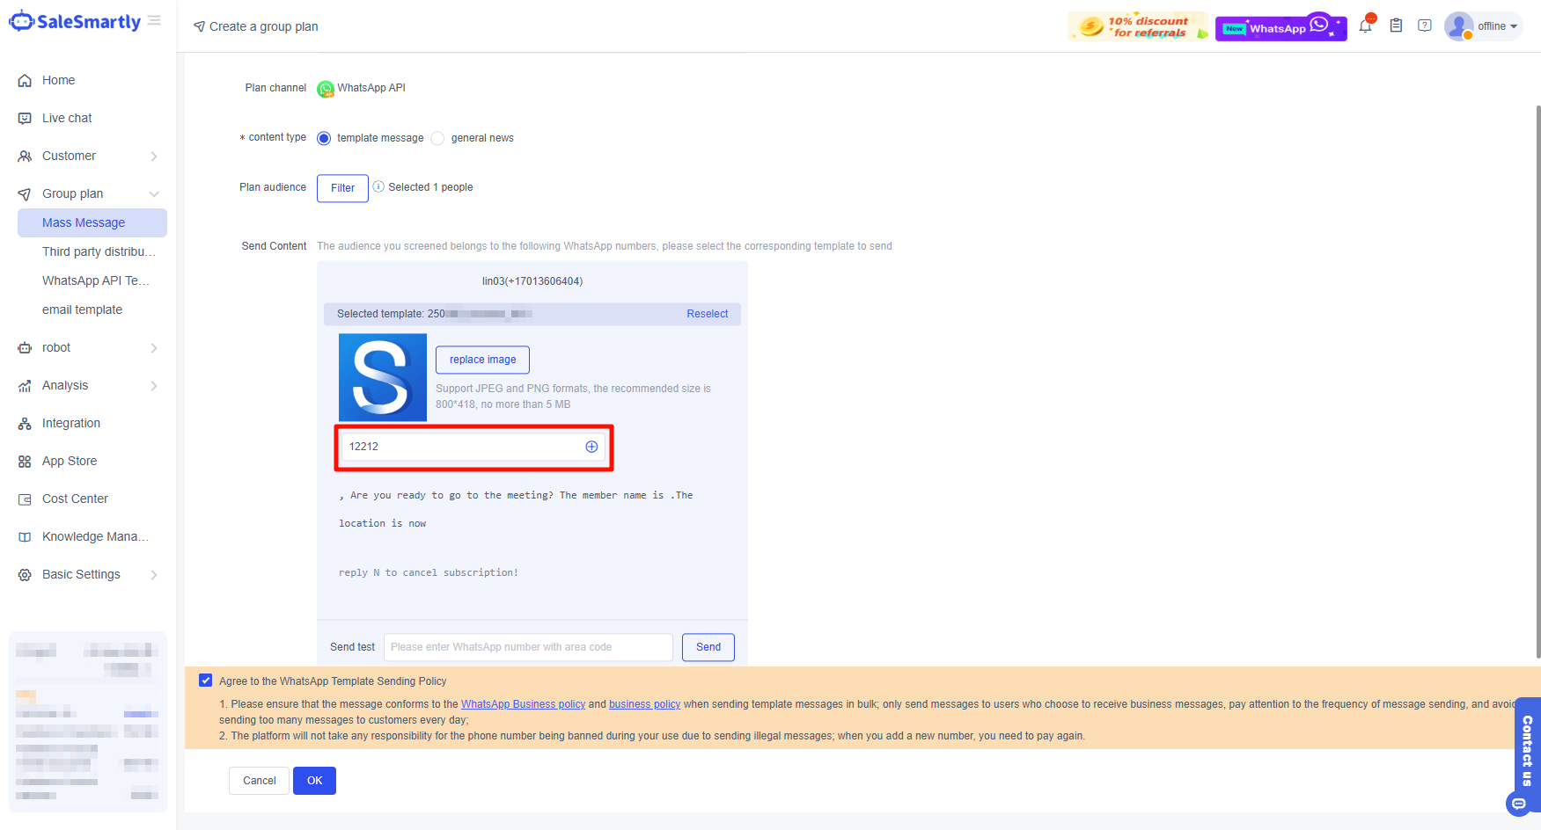Open the Mass Message menu item
This screenshot has width=1541, height=830.
pos(92,222)
